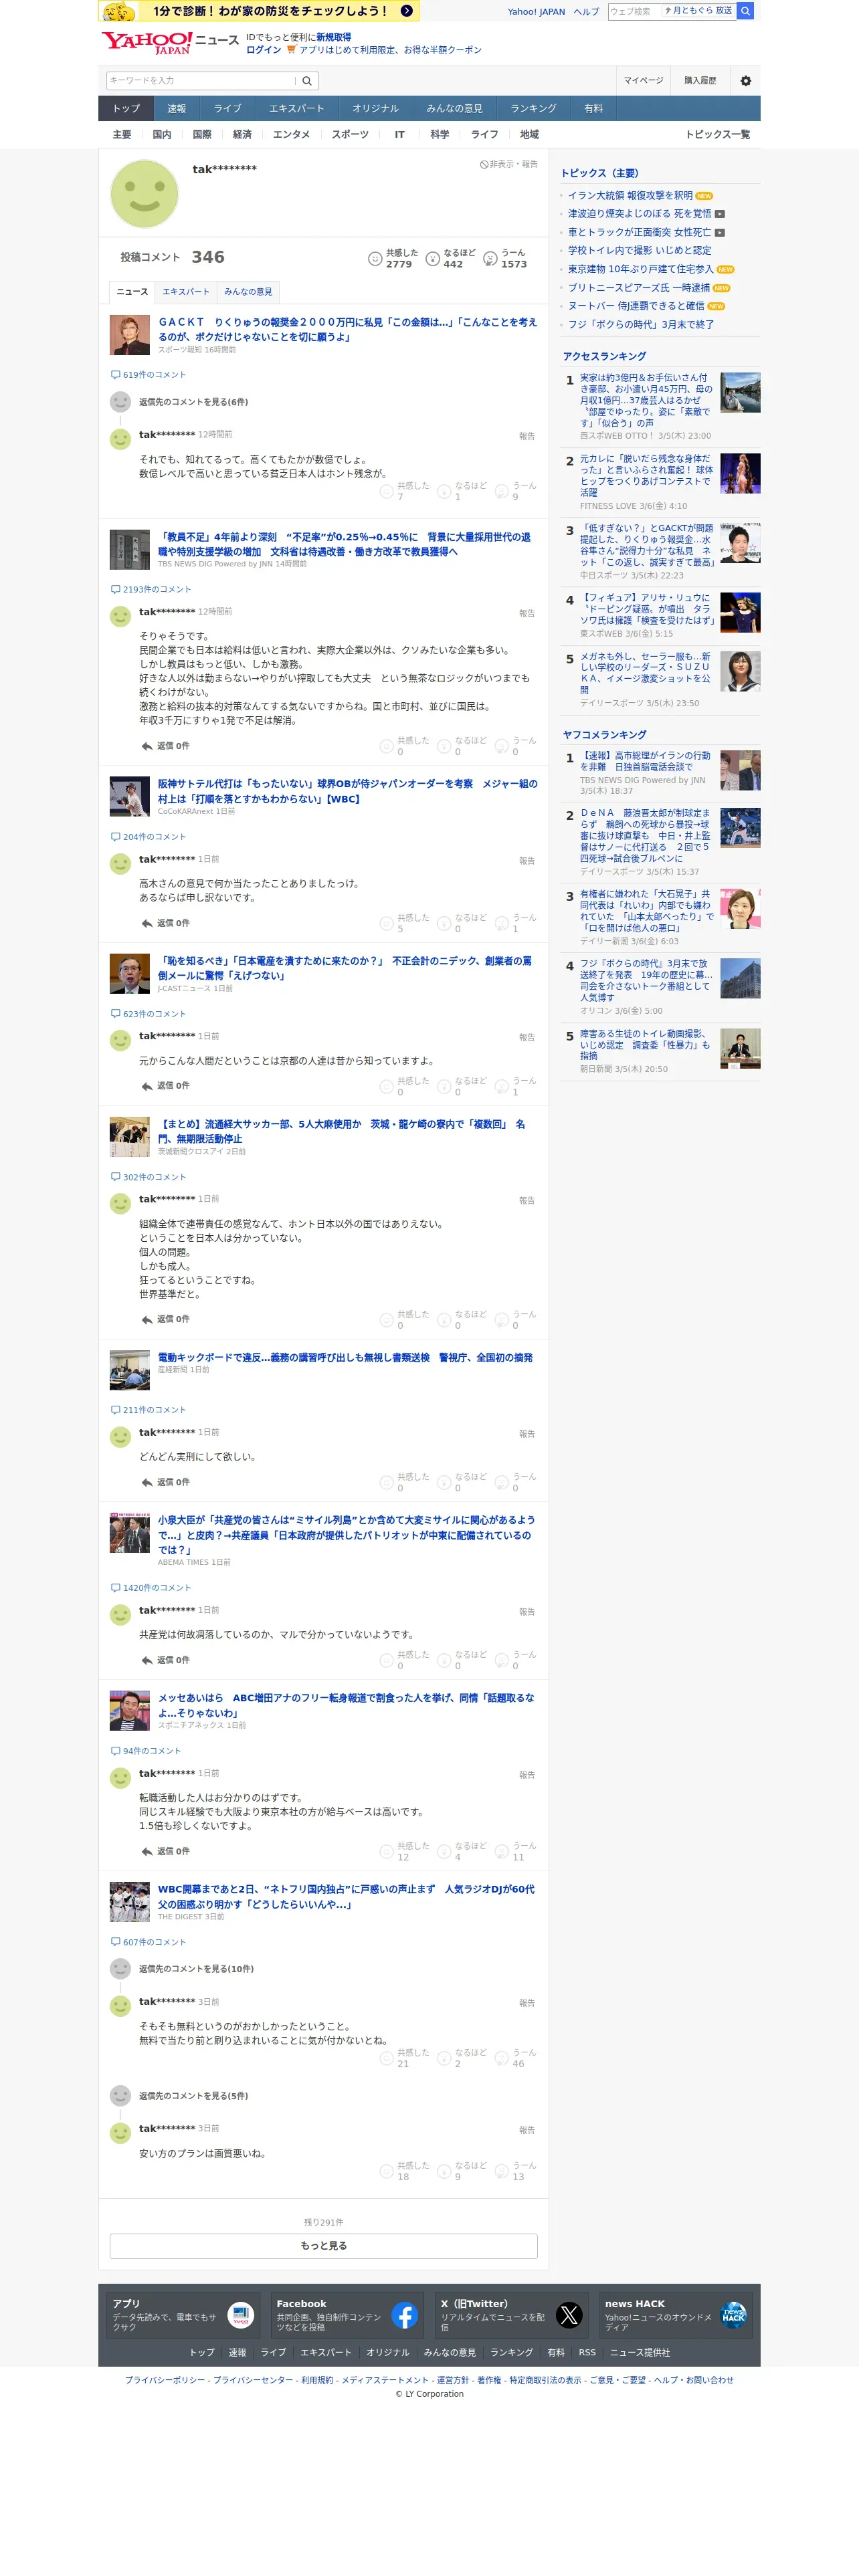Click the ログイン link
This screenshot has width=859, height=2576.
263,50
